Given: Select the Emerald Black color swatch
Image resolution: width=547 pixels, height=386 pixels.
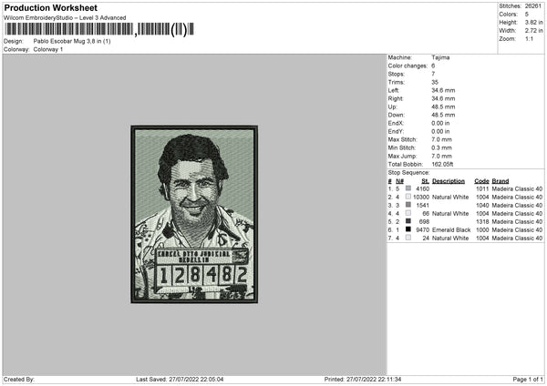Looking at the screenshot, I should (408, 229).
